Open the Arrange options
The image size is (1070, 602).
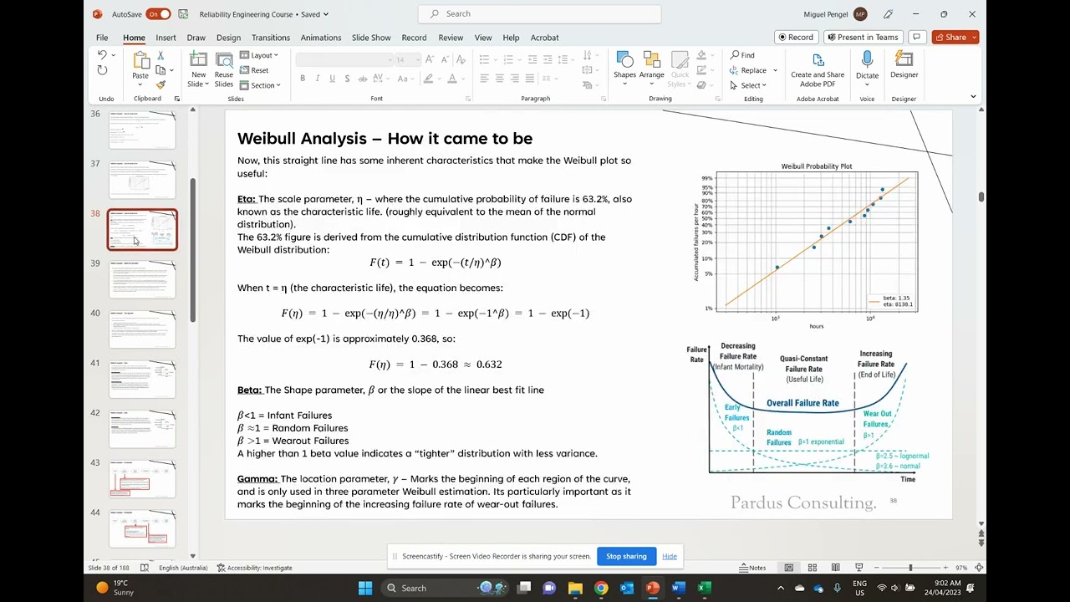[x=652, y=65]
